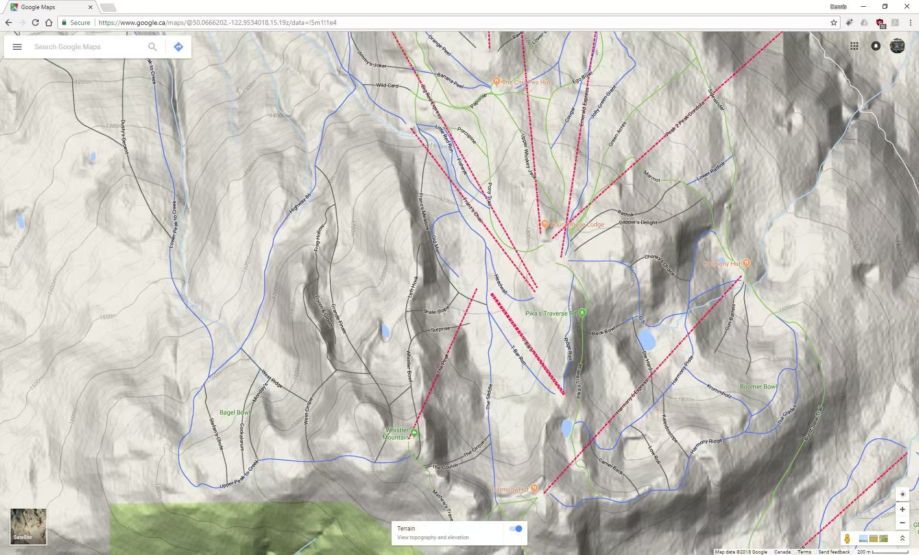Zoom in the map
The width and height of the screenshot is (919, 555).
902,510
